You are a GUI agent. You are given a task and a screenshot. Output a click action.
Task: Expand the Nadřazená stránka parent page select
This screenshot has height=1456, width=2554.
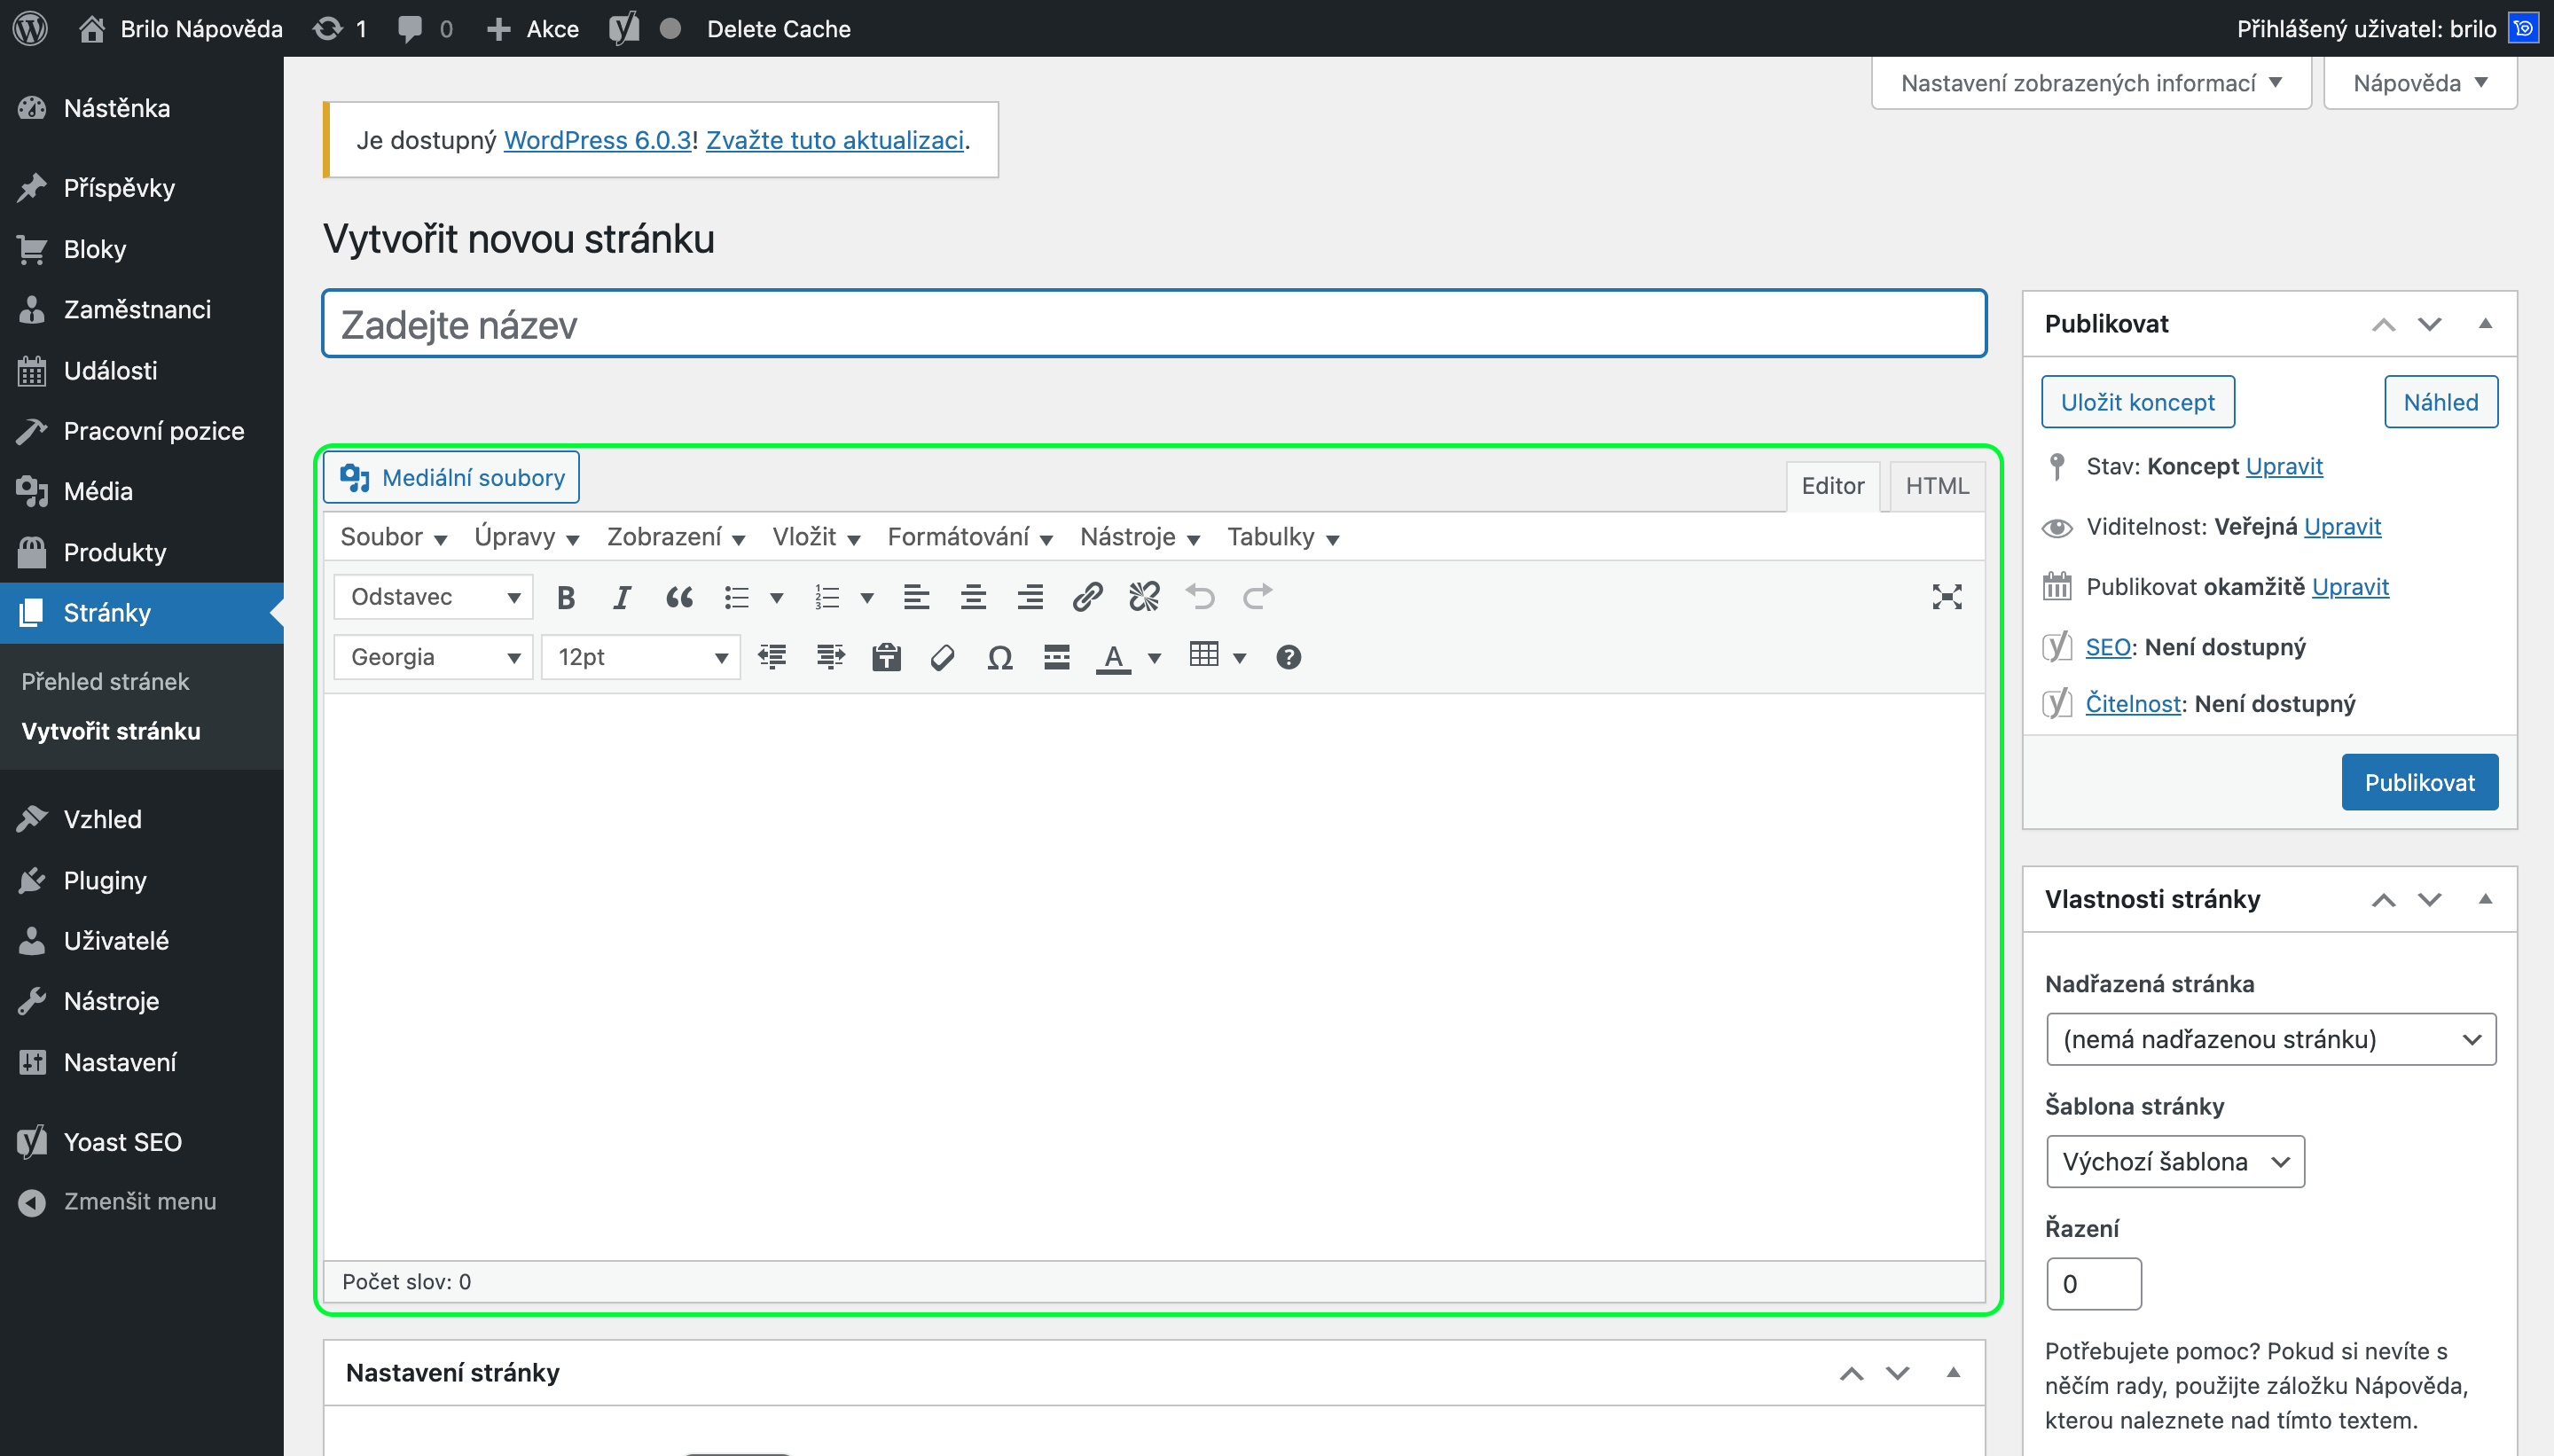coord(2270,1039)
